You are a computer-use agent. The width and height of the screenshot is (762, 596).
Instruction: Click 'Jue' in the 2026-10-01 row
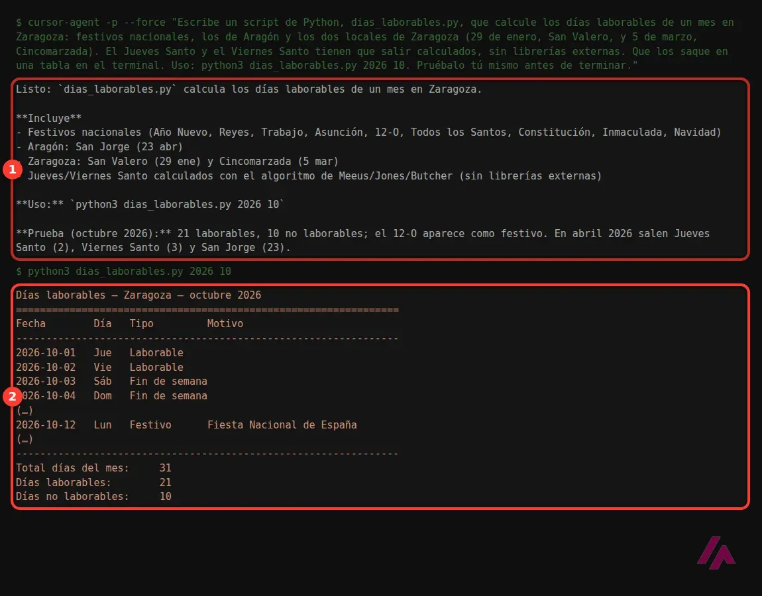(103, 353)
